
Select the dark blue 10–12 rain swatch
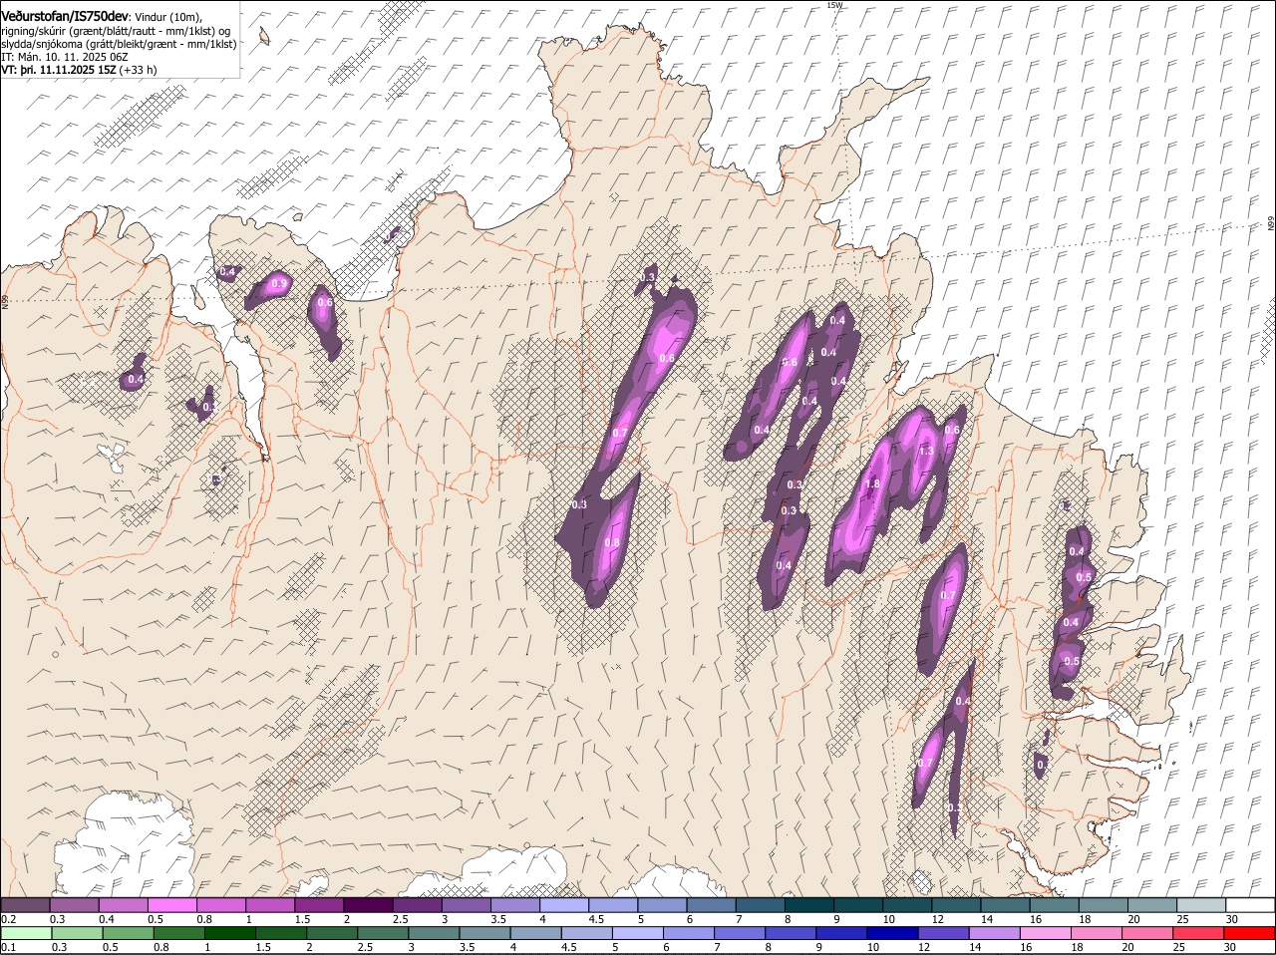(x=891, y=933)
